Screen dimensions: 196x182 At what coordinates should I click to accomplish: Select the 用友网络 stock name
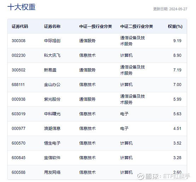click(52, 172)
